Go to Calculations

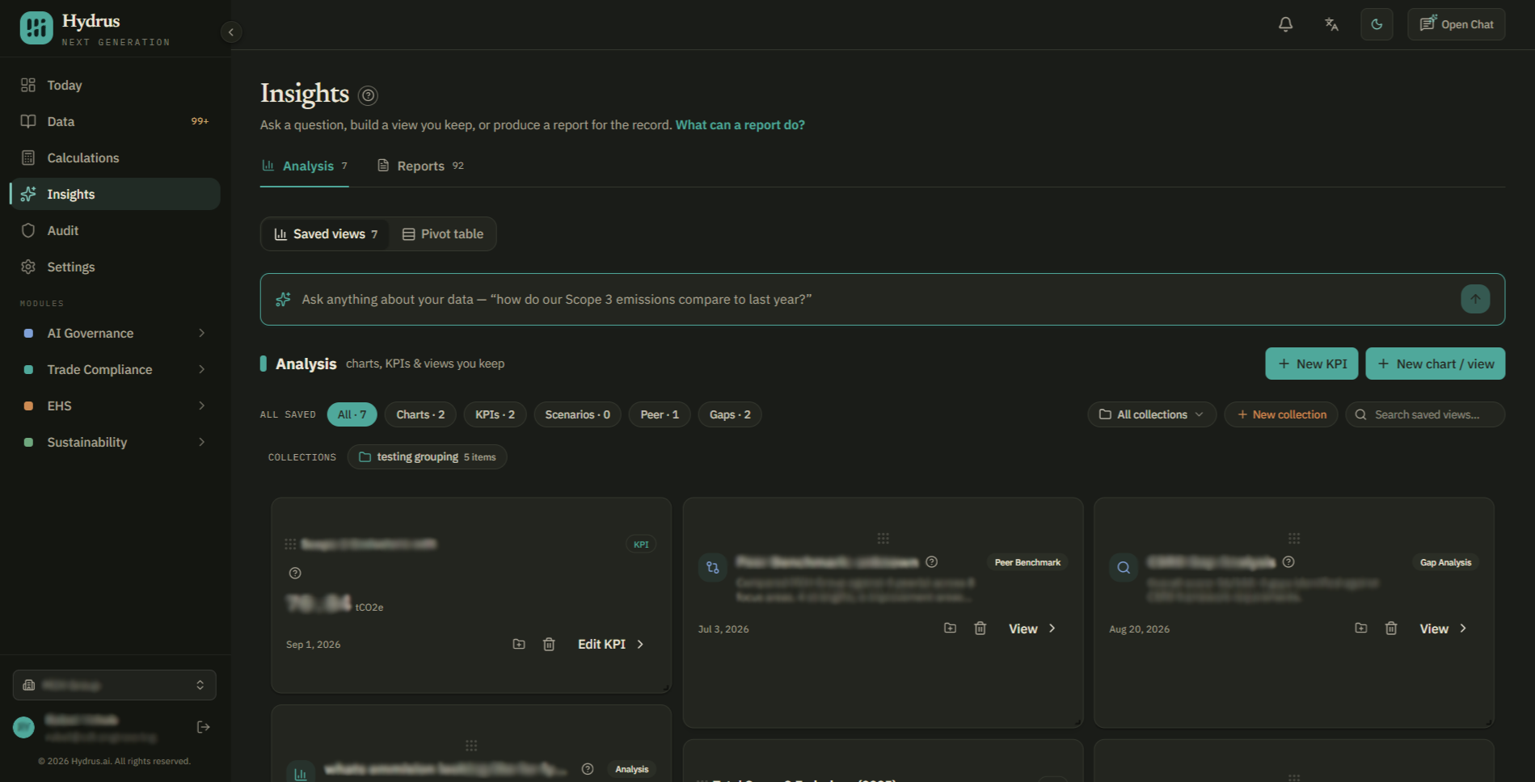coord(115,158)
